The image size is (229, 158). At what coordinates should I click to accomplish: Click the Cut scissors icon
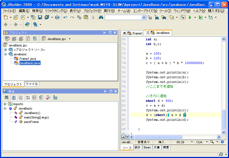(93, 17)
